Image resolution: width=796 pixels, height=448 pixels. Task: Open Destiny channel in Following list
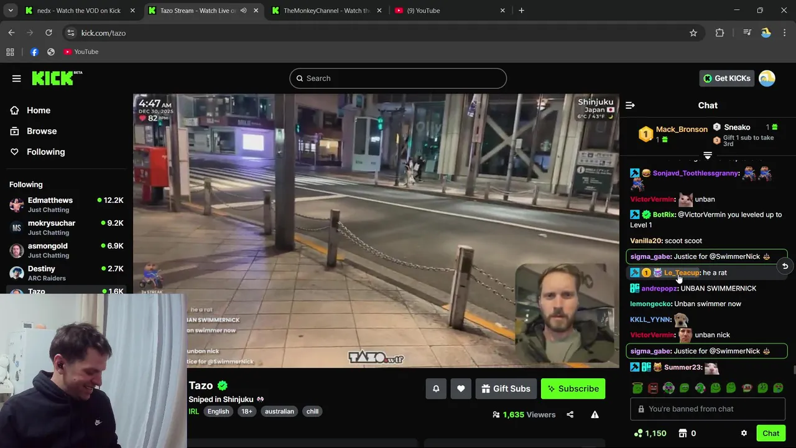coord(66,273)
